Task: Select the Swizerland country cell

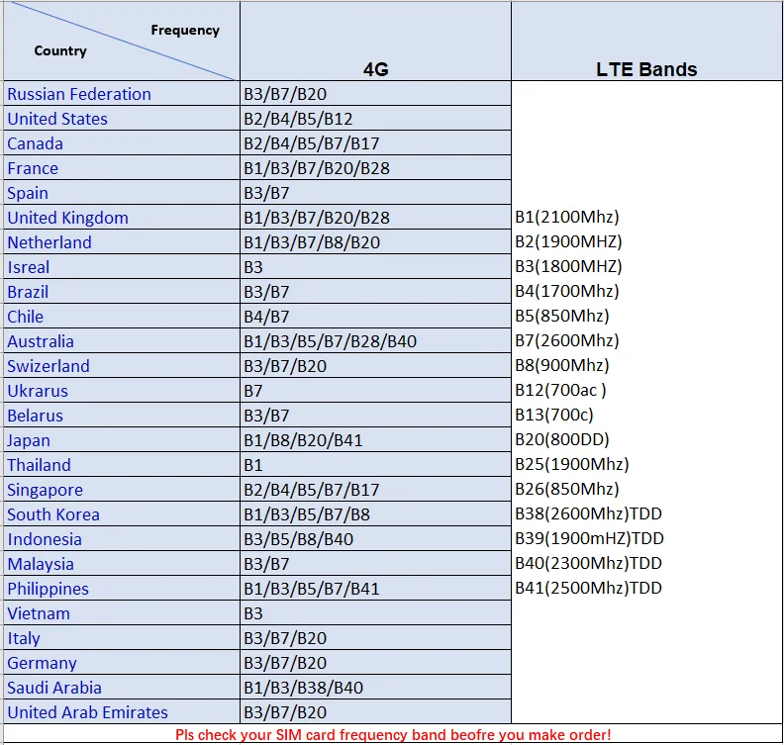Action: [122, 366]
